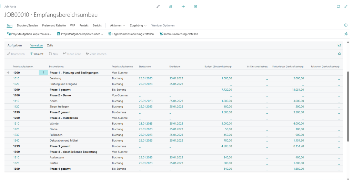
Task: Click the Aufgaben section heading
Action: 14,45
